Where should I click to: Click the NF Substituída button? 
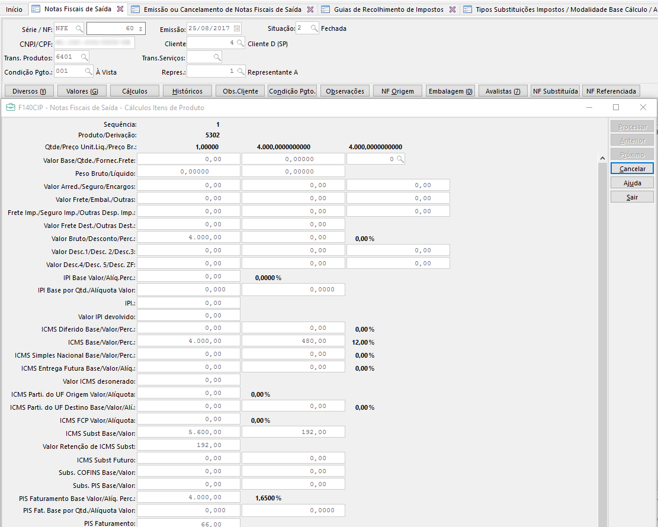coord(556,91)
